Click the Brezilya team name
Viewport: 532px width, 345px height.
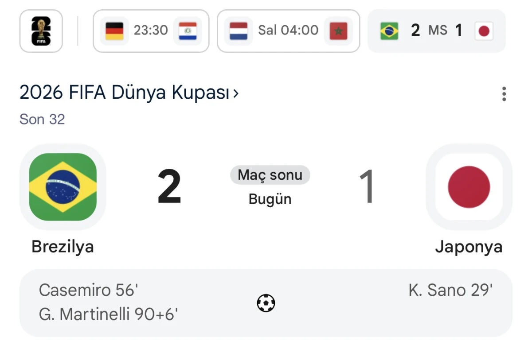point(63,247)
